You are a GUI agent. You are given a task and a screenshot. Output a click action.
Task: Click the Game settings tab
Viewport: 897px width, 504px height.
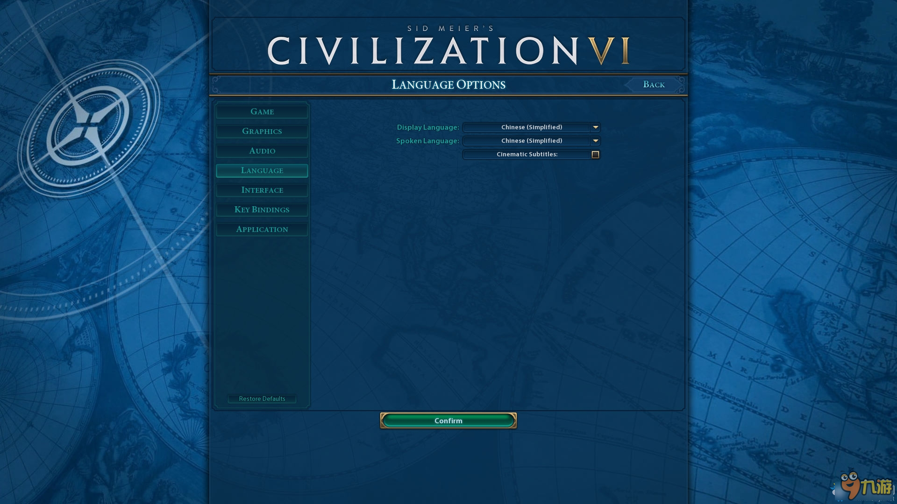262,112
